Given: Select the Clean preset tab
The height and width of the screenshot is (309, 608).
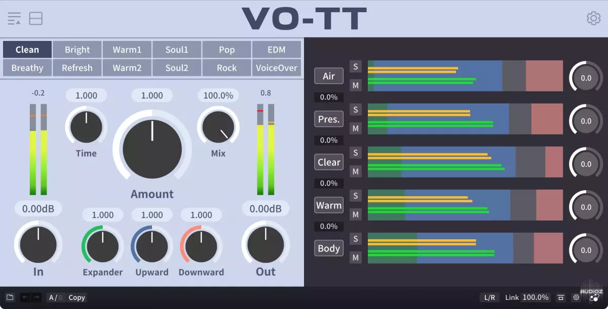Looking at the screenshot, I should [27, 50].
